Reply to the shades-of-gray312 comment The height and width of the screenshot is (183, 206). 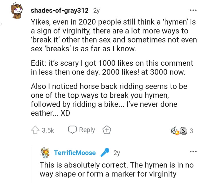pyautogui.click(x=82, y=130)
